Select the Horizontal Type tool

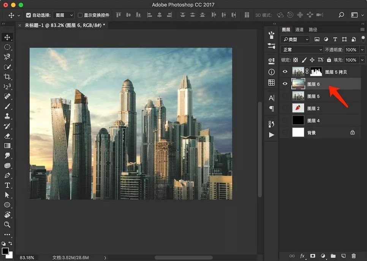pos(8,185)
